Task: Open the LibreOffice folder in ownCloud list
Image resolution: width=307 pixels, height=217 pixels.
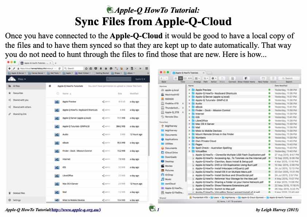Action: click(x=67, y=175)
